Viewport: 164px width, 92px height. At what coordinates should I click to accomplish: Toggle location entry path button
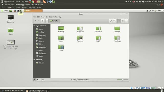[110, 21]
